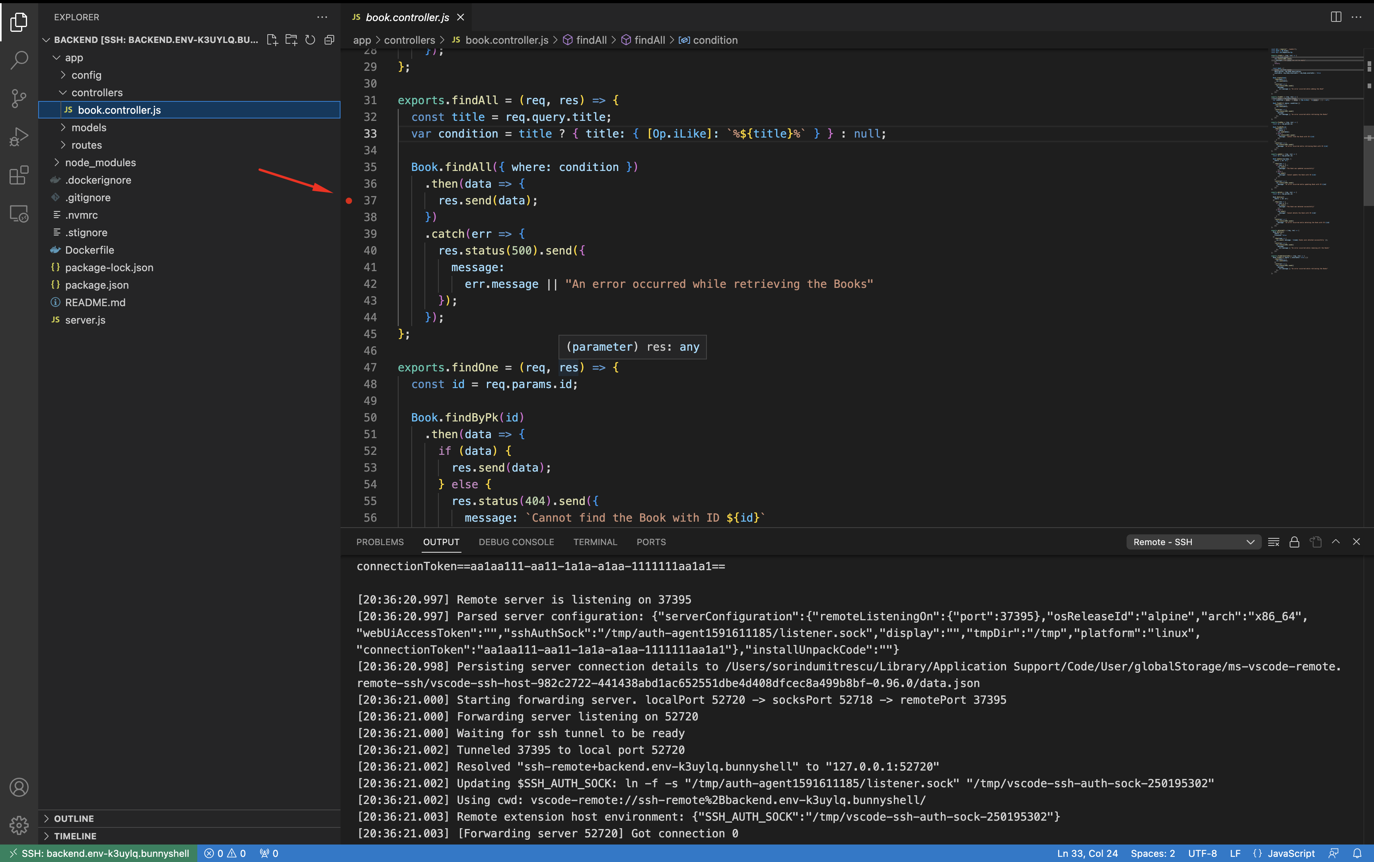
Task: Open the Remote - SSH output channel dropdown
Action: pyautogui.click(x=1193, y=542)
